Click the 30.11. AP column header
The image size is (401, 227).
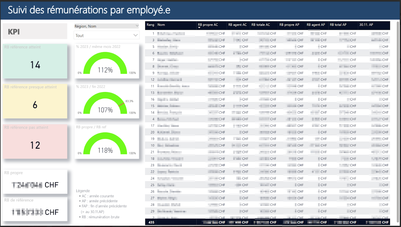366,25
